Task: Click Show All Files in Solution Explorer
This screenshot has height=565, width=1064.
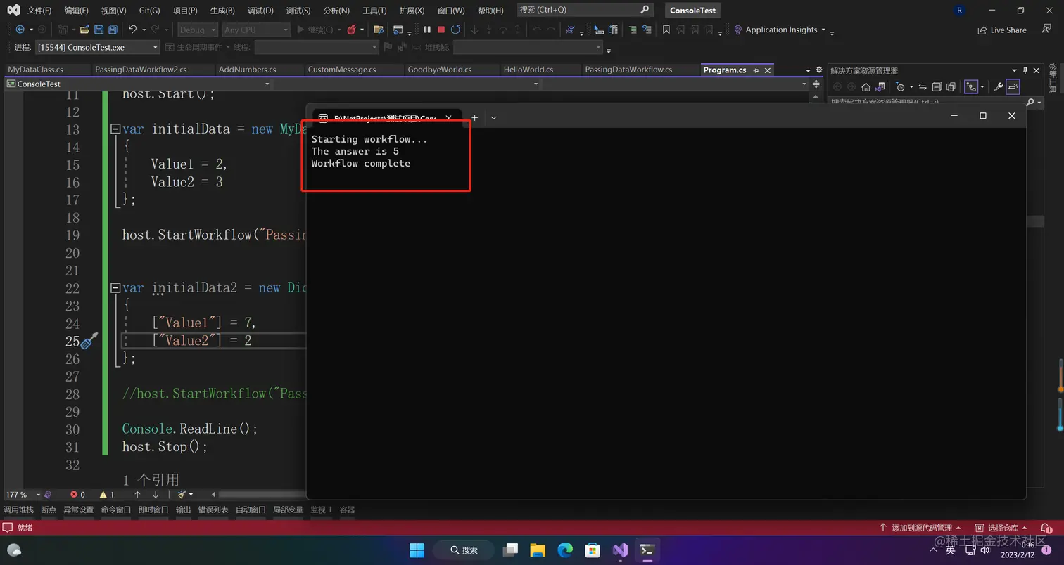Action: pyautogui.click(x=951, y=87)
